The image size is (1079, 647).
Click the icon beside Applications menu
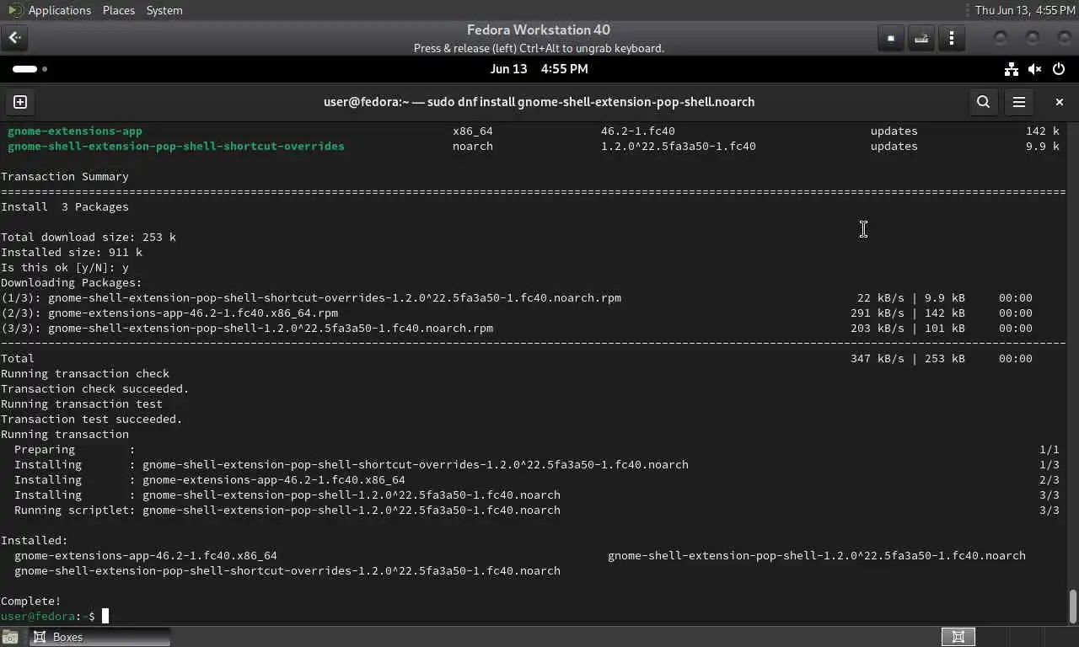click(15, 10)
